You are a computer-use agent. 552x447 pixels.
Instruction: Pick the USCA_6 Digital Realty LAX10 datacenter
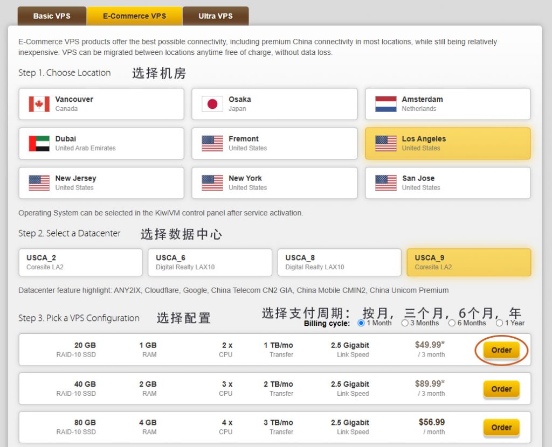[210, 262]
